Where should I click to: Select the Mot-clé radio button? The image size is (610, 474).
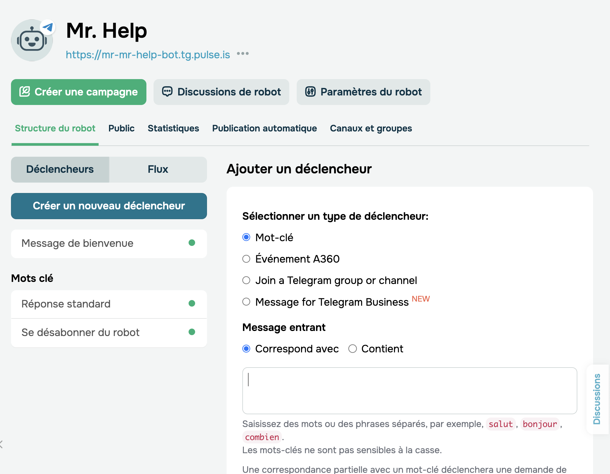(x=246, y=237)
